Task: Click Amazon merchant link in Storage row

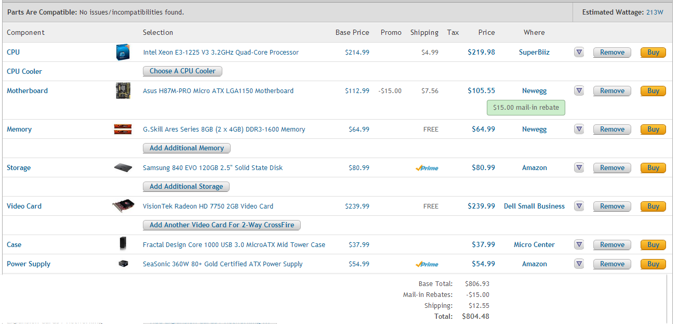Action: (x=534, y=167)
